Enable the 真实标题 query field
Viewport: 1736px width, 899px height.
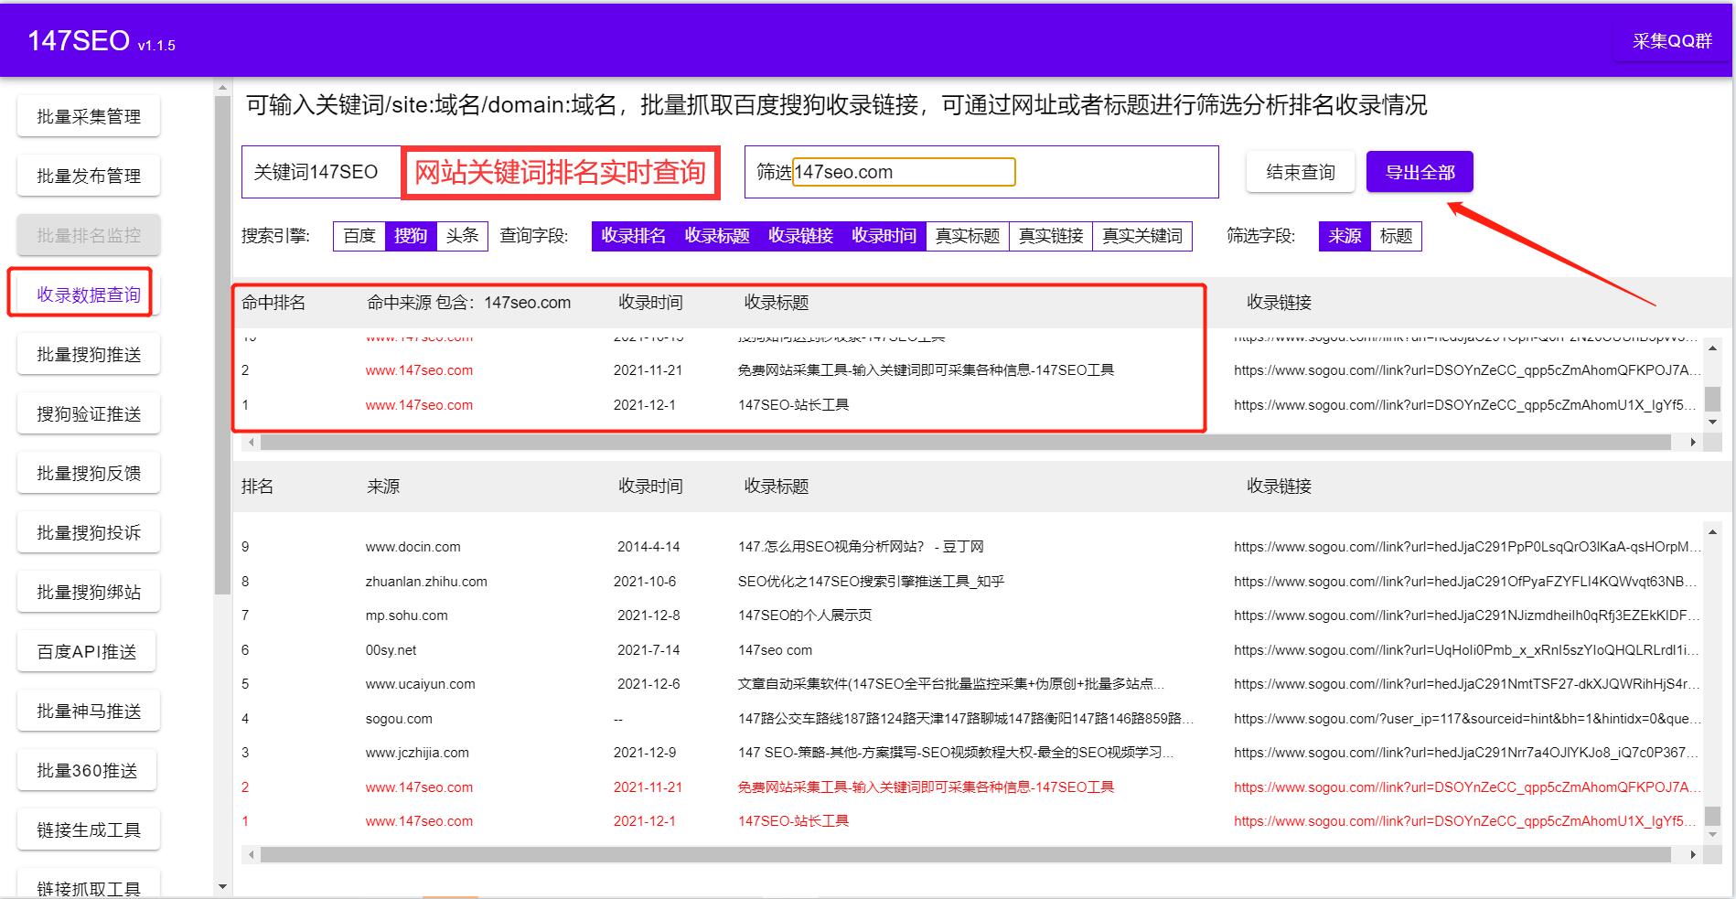pos(965,235)
